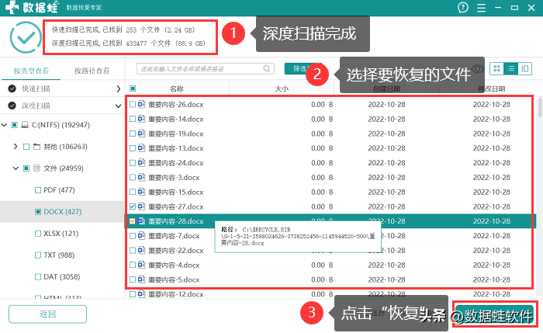Check the box for 重要内容-15.docx
Screen dimensions: 543x333
click(x=133, y=192)
